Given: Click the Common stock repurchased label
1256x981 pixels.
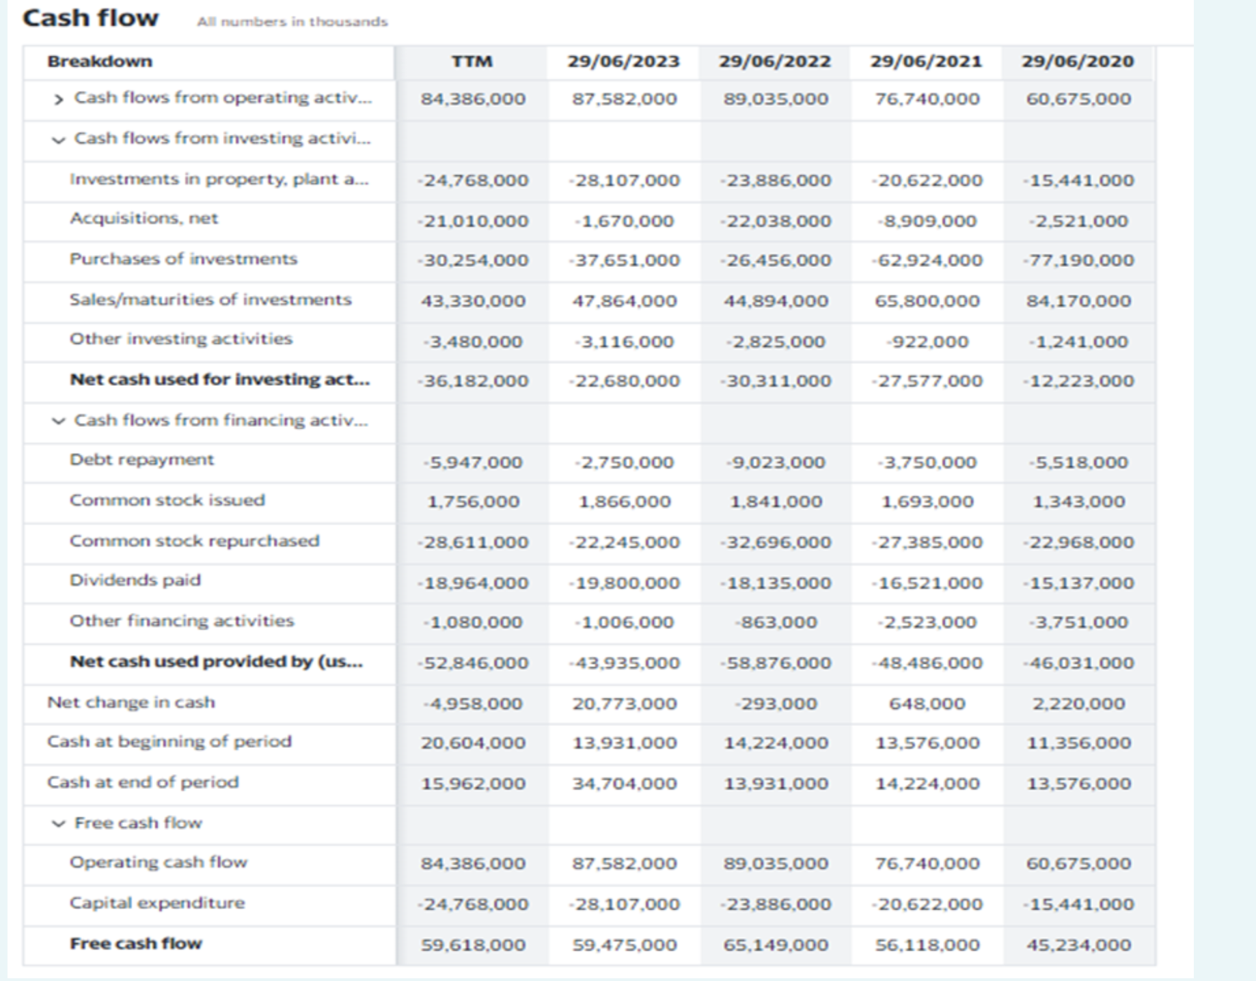Looking at the screenshot, I should tap(193, 540).
